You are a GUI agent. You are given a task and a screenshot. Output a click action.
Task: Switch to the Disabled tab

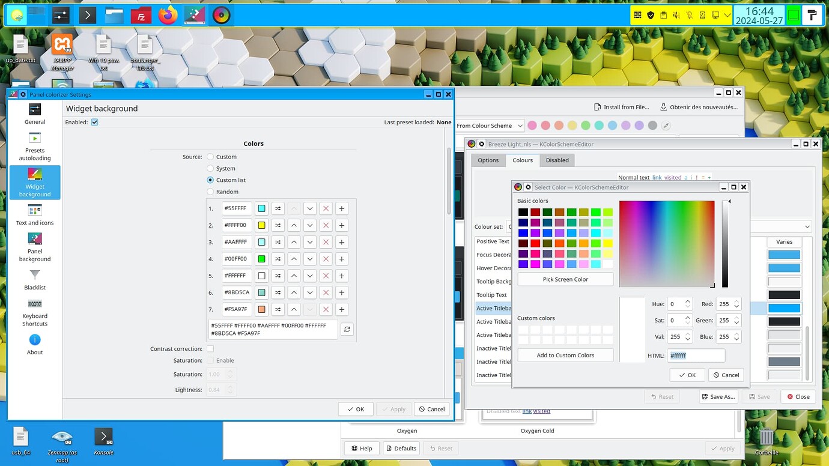[557, 160]
